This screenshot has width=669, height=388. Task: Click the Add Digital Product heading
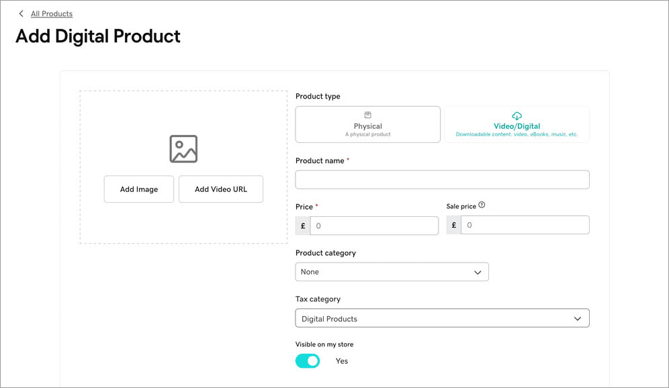(x=98, y=36)
